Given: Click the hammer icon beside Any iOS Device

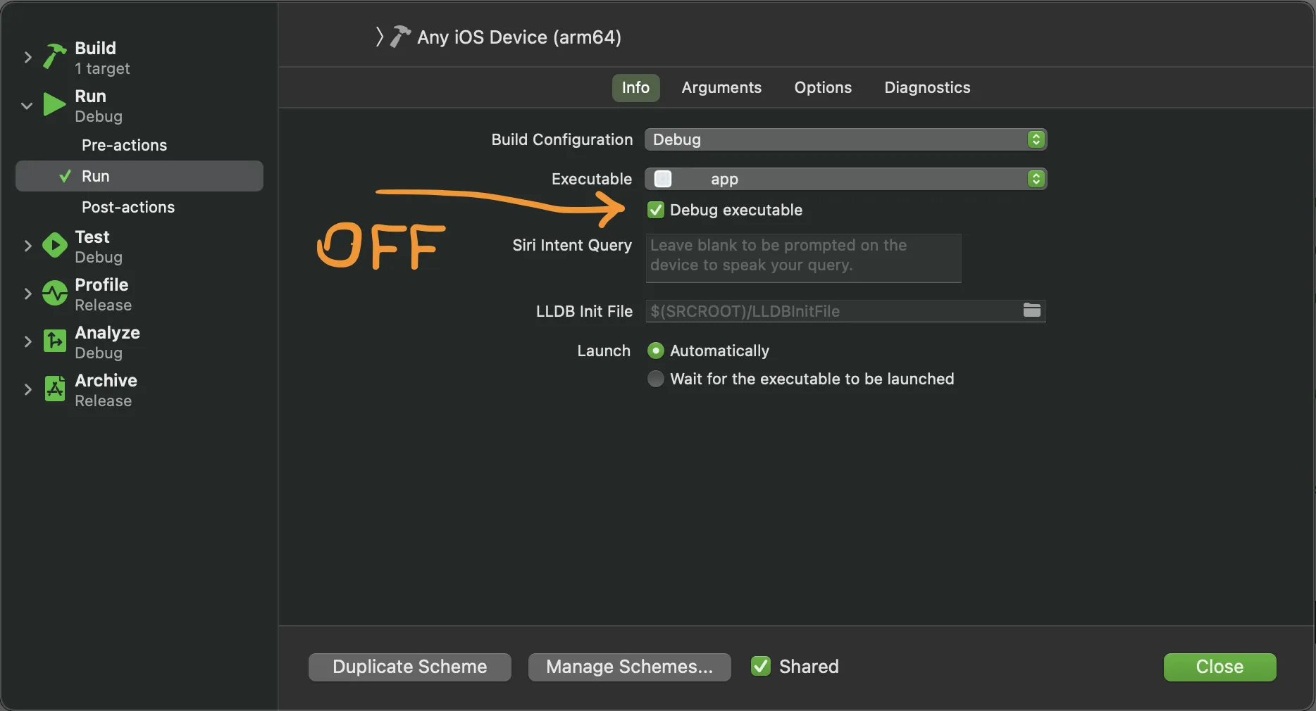Looking at the screenshot, I should click(x=399, y=37).
